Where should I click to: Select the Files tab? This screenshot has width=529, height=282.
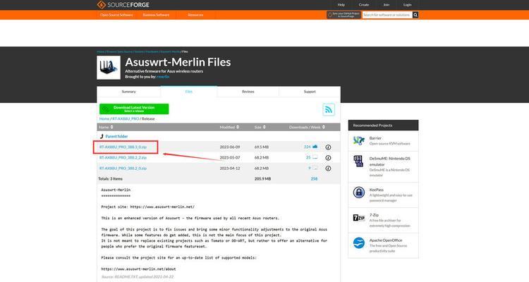pos(188,92)
